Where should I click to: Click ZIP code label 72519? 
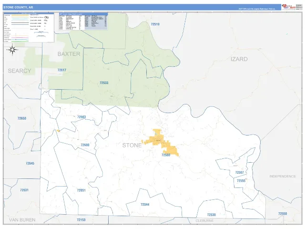155,24
